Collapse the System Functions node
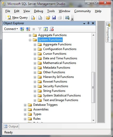 [x=30, y=40]
